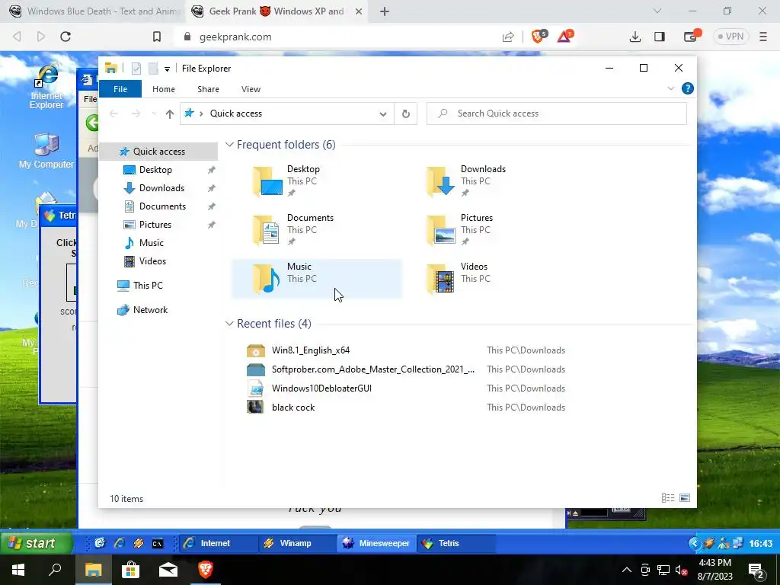Open Microsoft Store from the taskbar
The image size is (780, 585).
(x=130, y=570)
